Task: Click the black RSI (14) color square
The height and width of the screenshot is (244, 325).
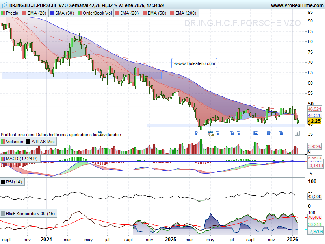Action: (3, 182)
